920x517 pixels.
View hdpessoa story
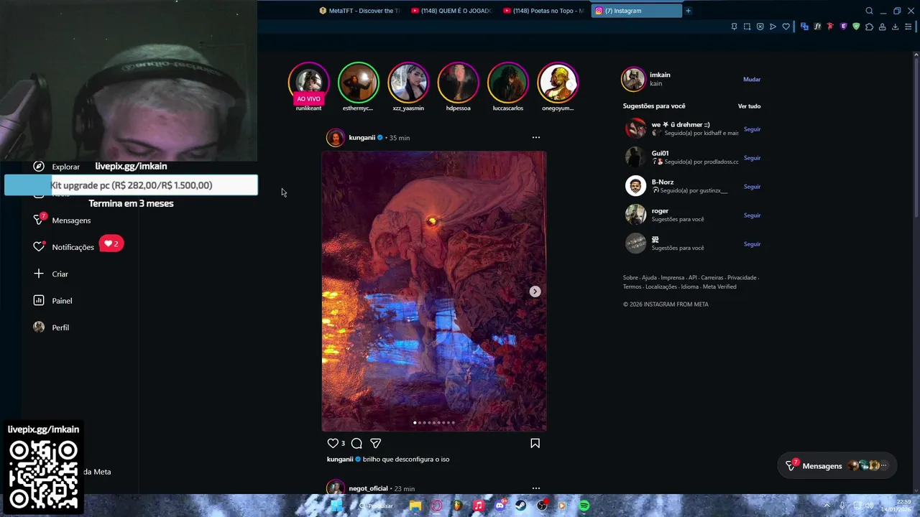(458, 83)
